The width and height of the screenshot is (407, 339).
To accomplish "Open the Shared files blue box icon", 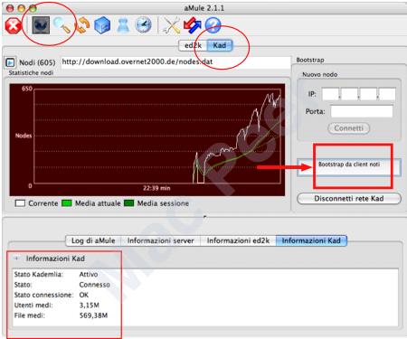I will (102, 25).
